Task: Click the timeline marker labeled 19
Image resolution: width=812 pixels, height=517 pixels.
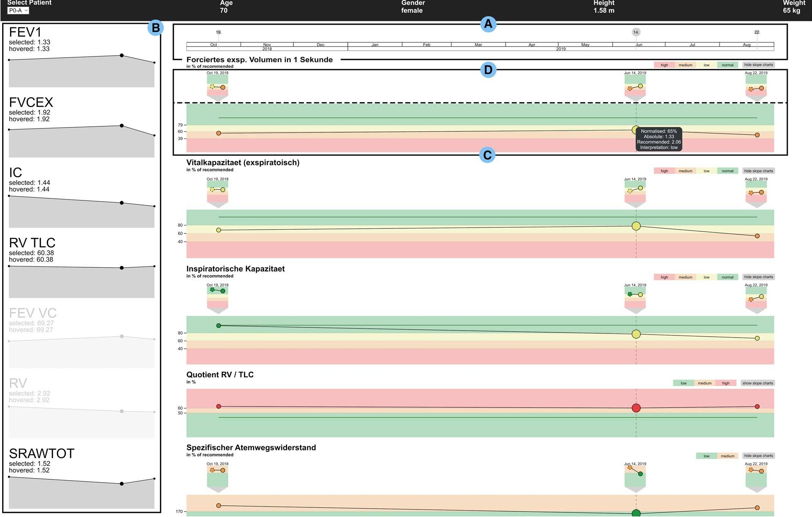Action: pyautogui.click(x=218, y=32)
